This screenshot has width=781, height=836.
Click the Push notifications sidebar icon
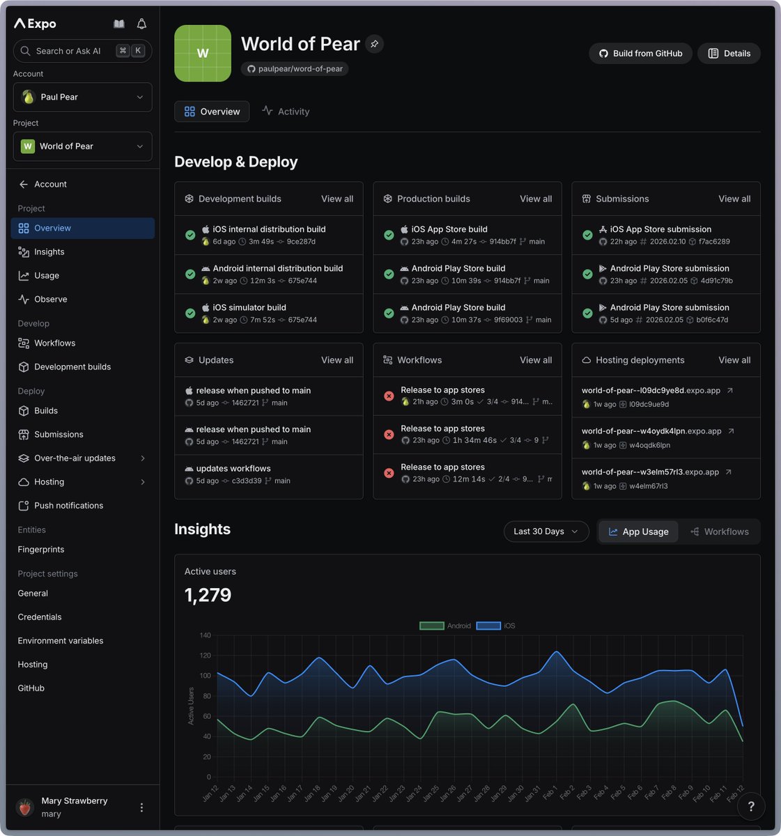[24, 506]
